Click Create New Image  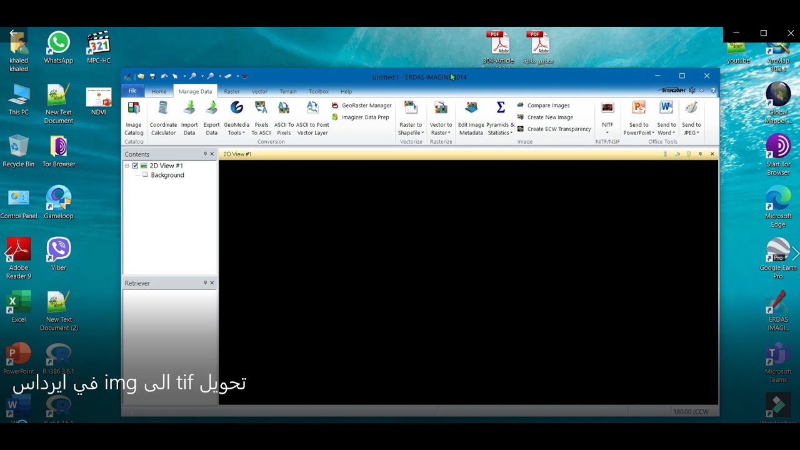(x=545, y=117)
